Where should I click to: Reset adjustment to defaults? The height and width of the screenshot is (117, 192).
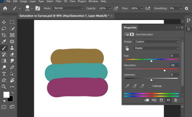(161, 100)
